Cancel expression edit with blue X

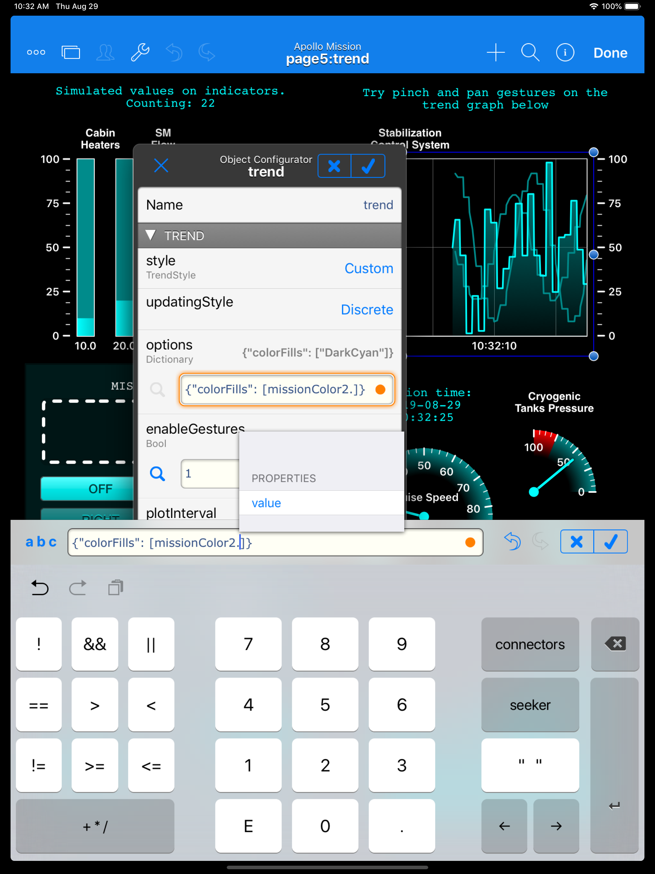[577, 542]
